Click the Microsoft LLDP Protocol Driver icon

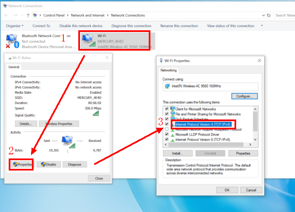coord(172,134)
